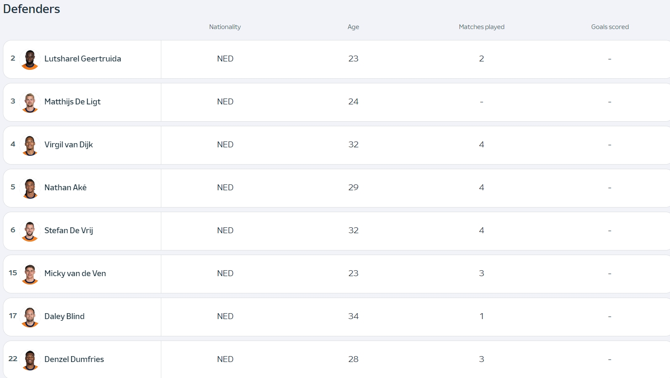The image size is (670, 378).
Task: Select Stefan De Vrij name text
Action: [x=69, y=231]
